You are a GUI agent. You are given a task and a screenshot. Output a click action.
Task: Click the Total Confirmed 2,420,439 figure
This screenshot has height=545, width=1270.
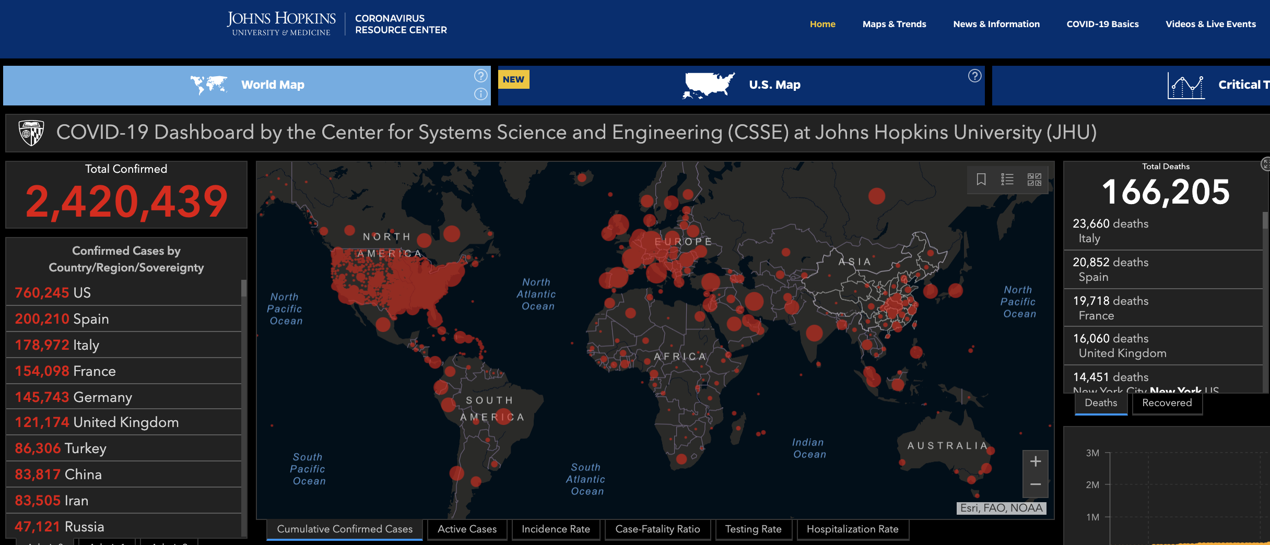[x=126, y=202]
